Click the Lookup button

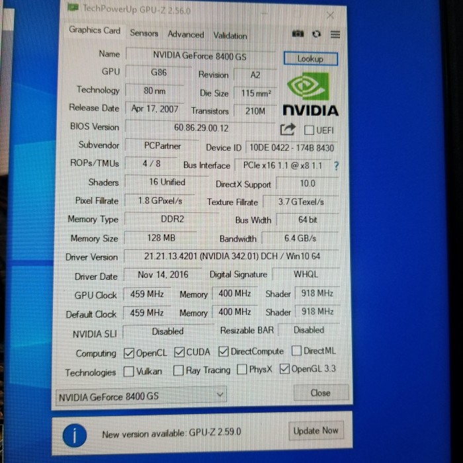(x=310, y=59)
